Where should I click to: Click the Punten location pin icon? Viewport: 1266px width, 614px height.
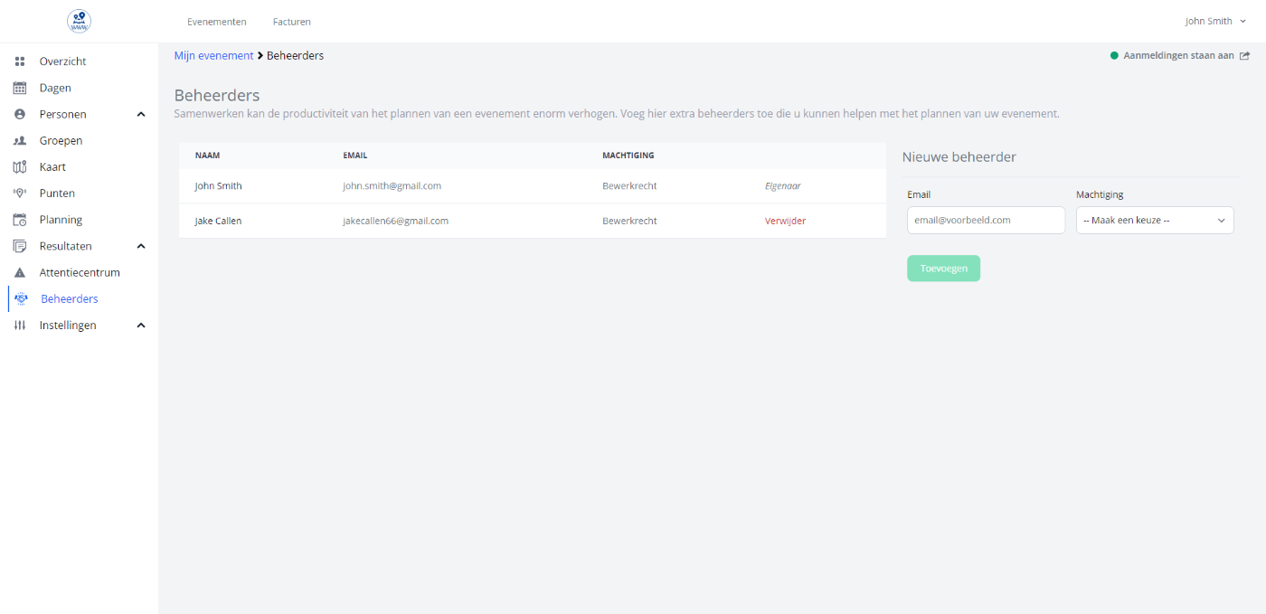(20, 194)
